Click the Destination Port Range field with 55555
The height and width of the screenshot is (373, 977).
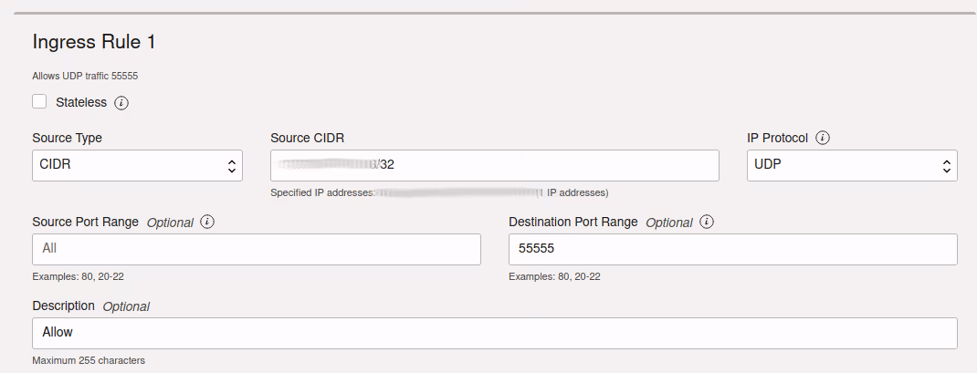click(732, 249)
